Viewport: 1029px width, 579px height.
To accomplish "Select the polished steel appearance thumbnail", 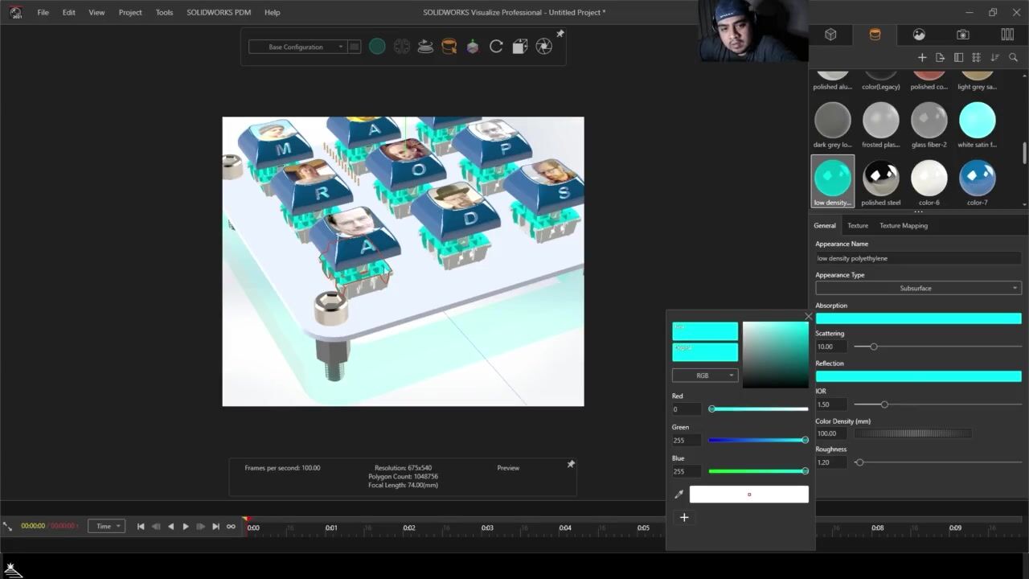I will (880, 179).
